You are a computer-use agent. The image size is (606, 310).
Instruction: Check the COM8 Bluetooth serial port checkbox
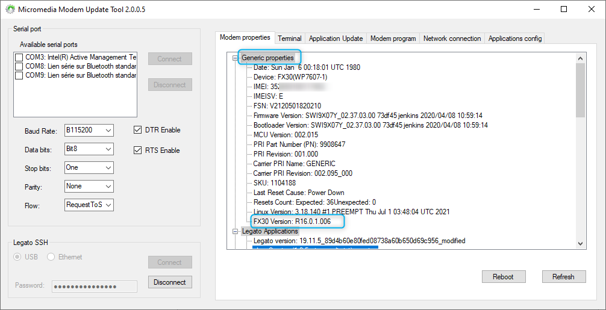pyautogui.click(x=19, y=67)
